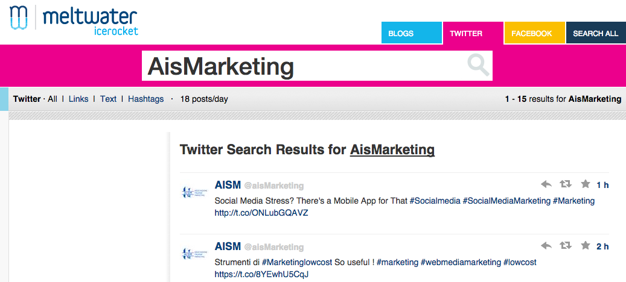Open the Meltwater IceRocket logo homepage
Viewport: 626px width, 282px height.
74,20
